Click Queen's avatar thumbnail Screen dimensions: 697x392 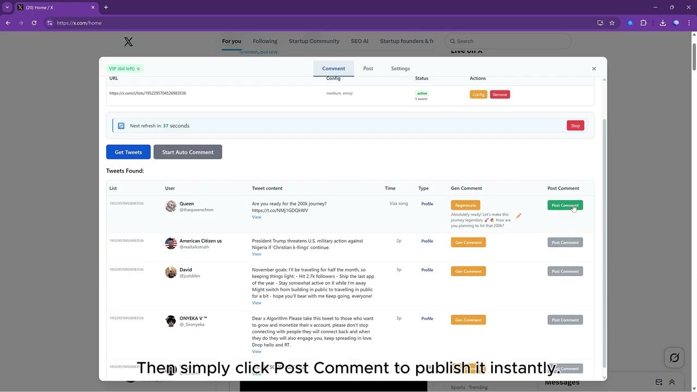[x=171, y=206]
